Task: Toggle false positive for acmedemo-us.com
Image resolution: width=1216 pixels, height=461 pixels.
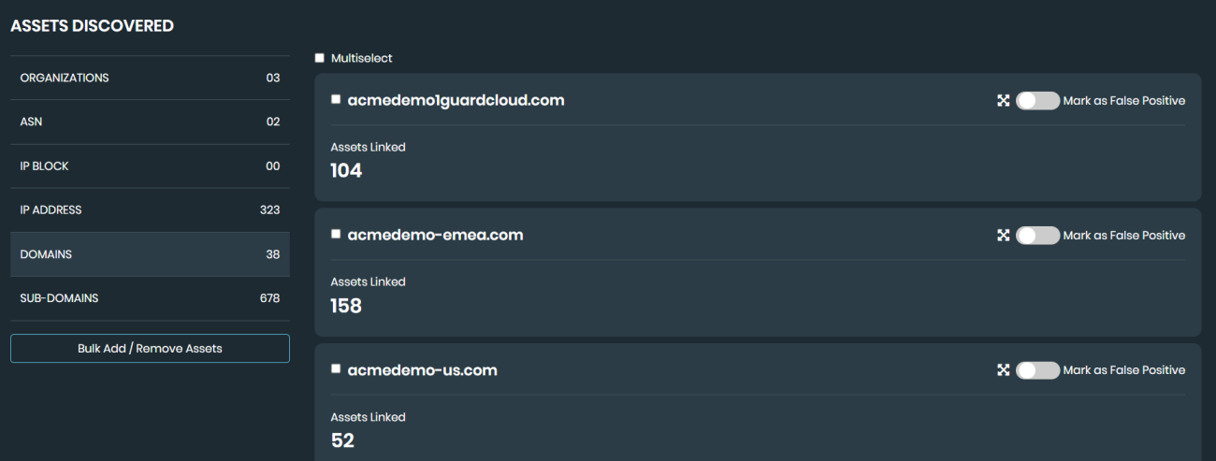Action: click(1037, 370)
